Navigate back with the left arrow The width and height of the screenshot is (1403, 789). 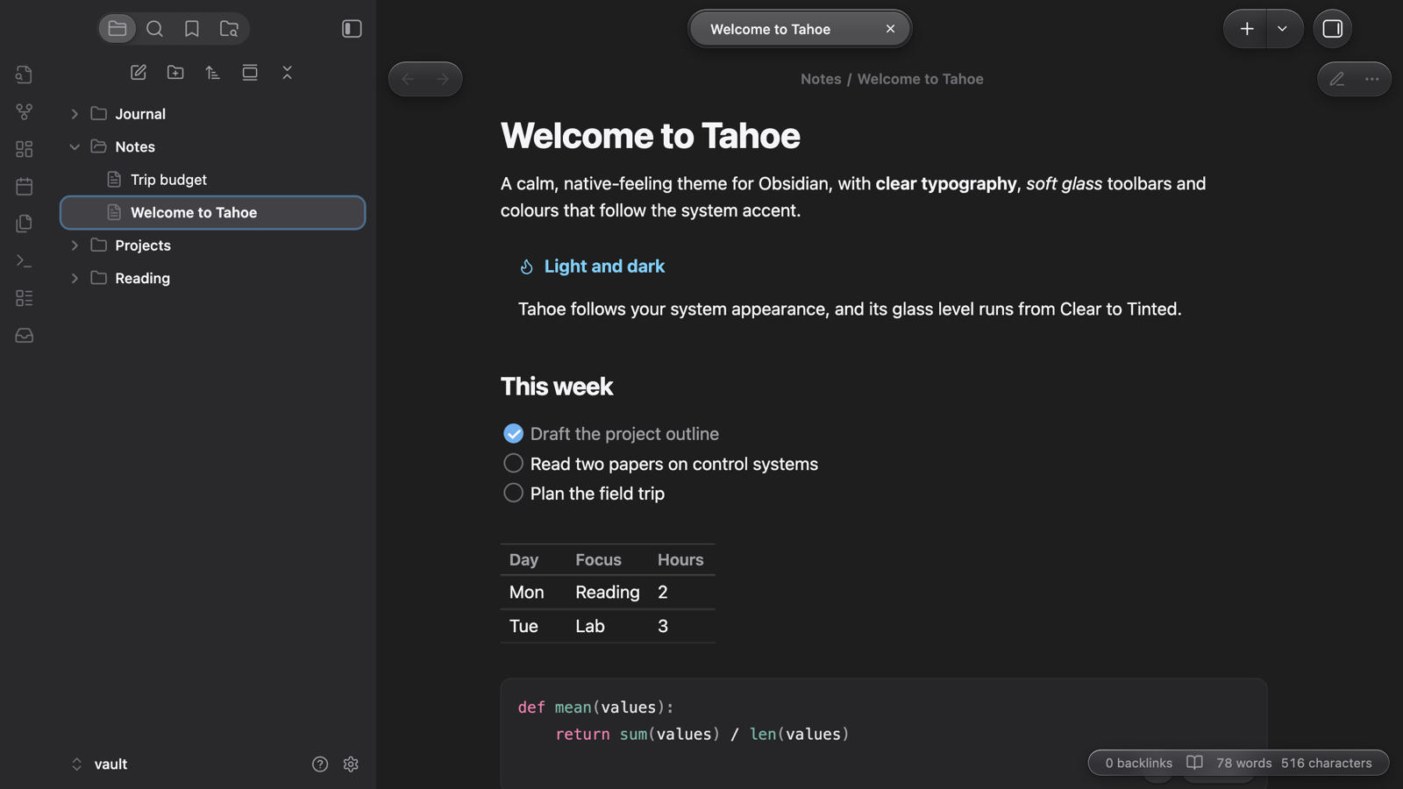(409, 79)
